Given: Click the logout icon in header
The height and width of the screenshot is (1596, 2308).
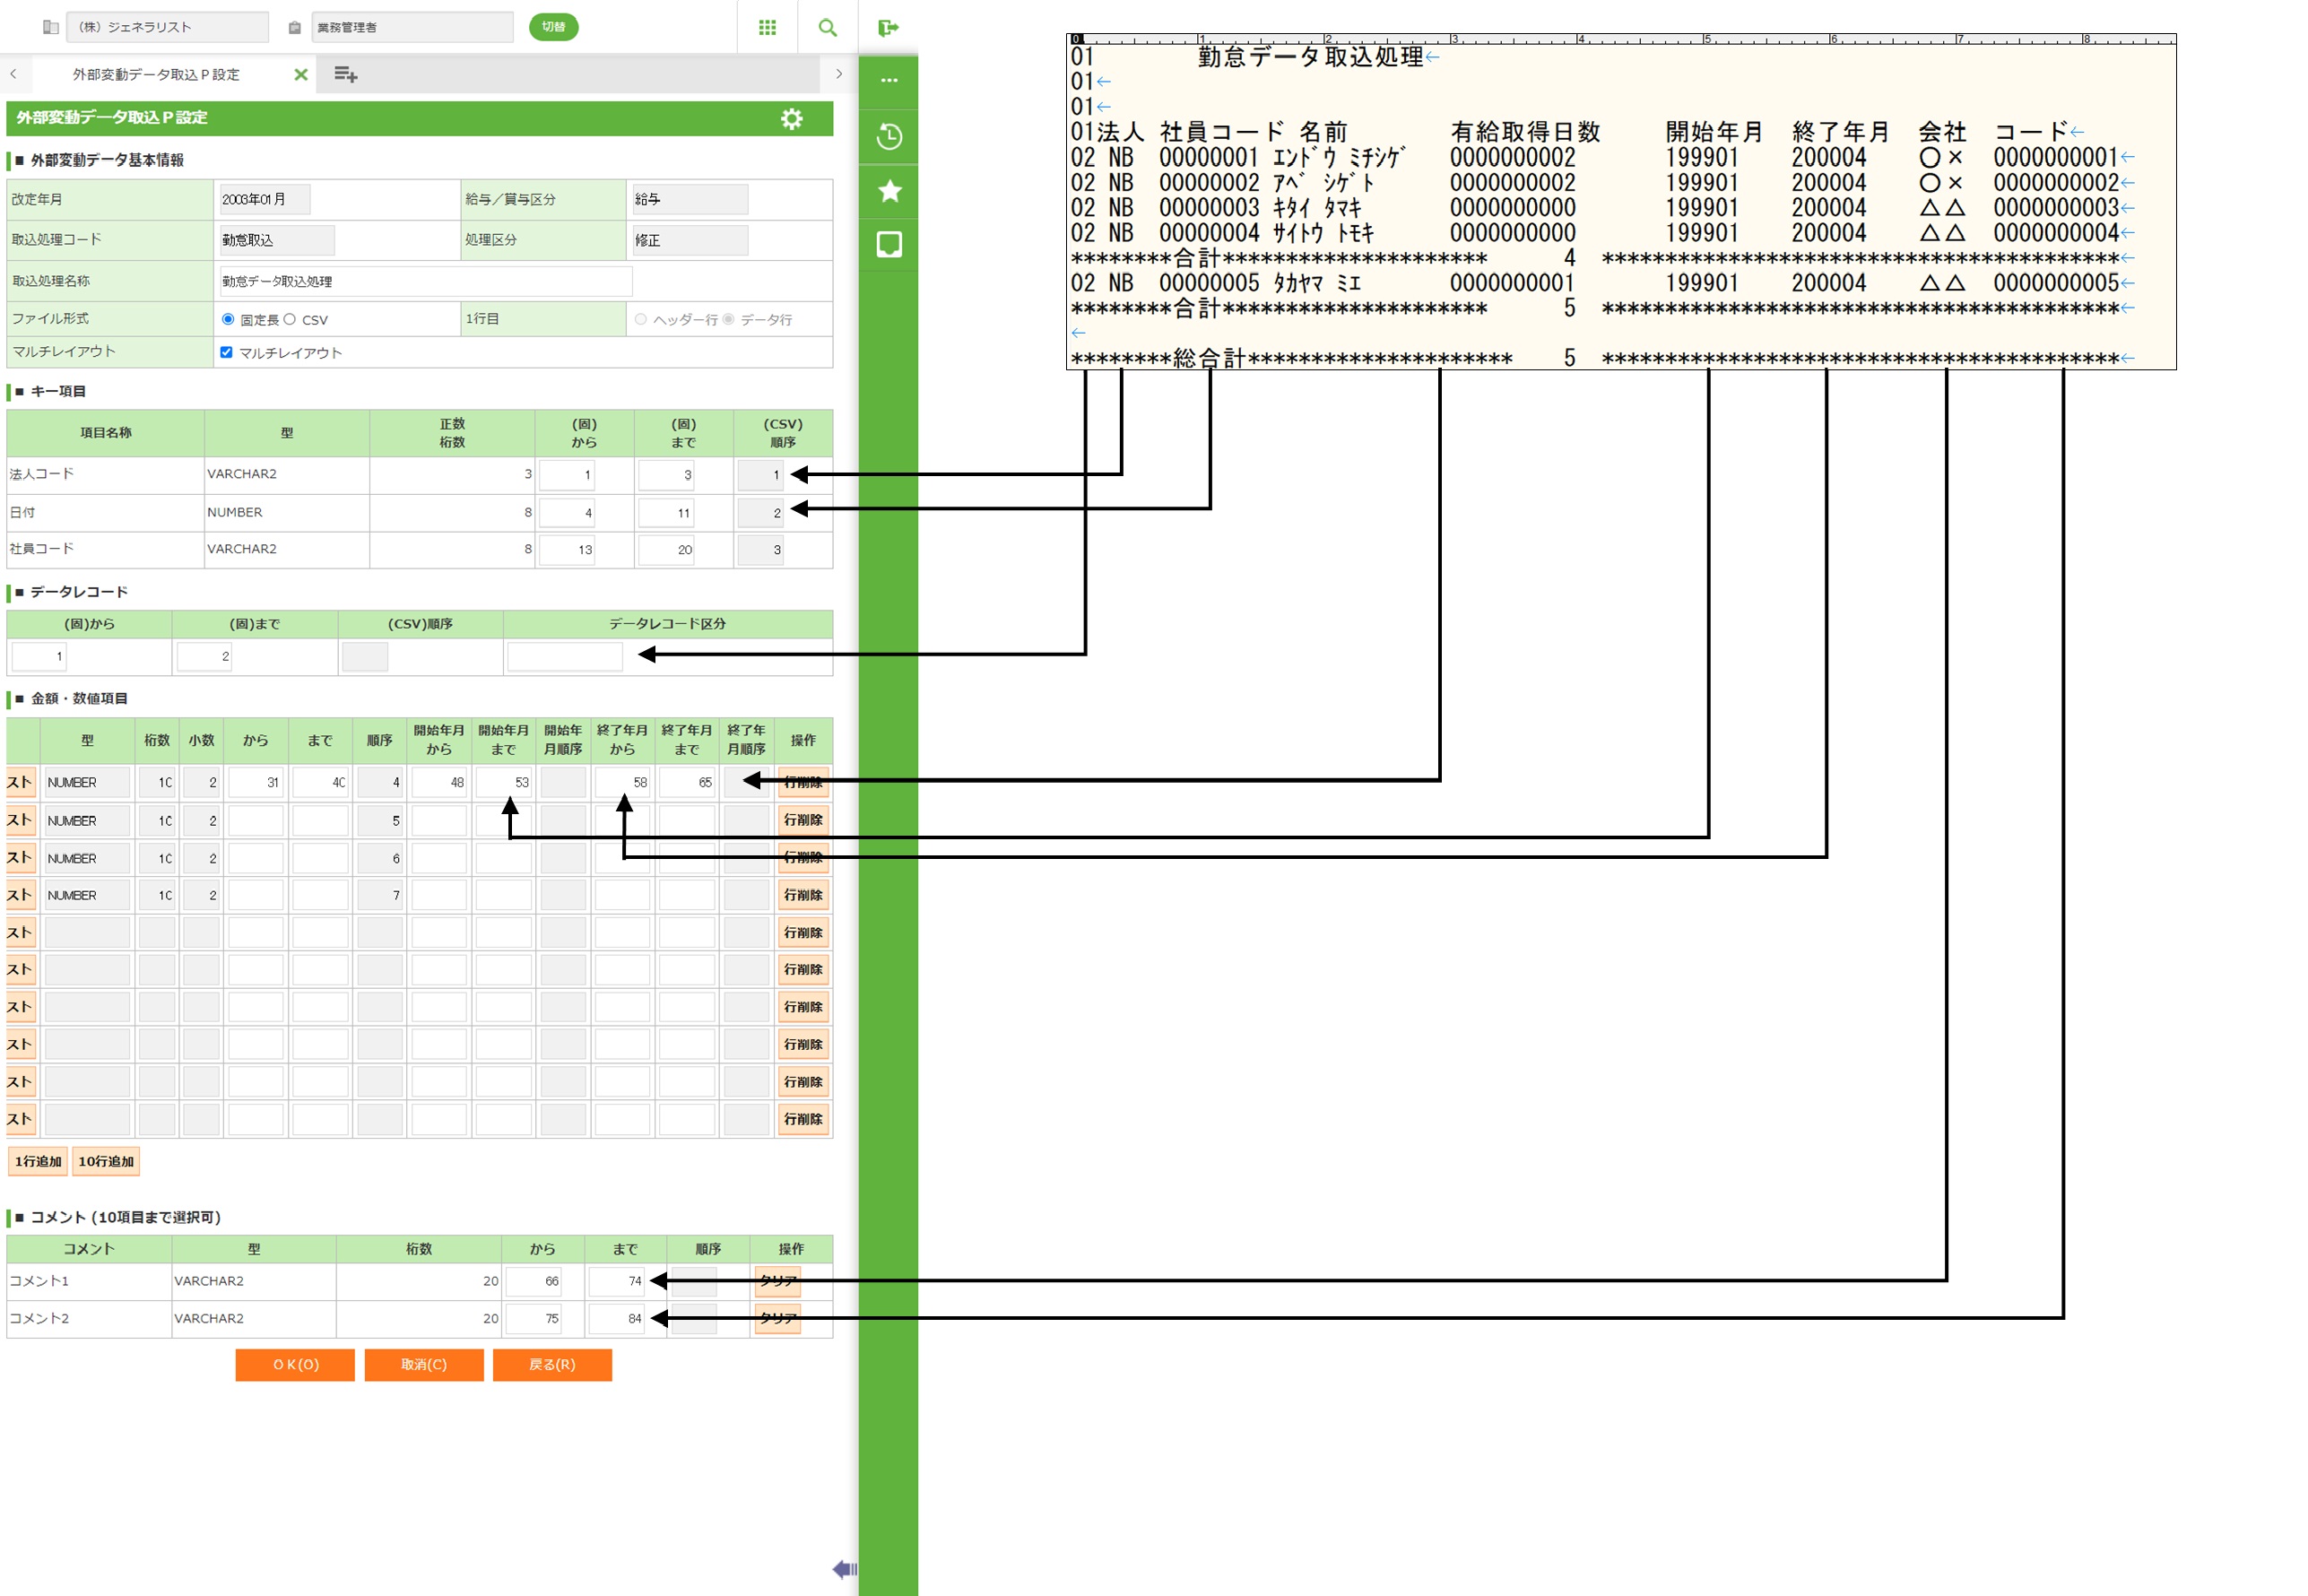Looking at the screenshot, I should click(887, 28).
